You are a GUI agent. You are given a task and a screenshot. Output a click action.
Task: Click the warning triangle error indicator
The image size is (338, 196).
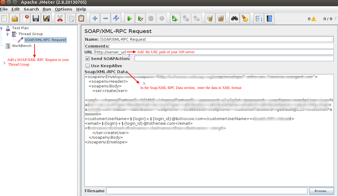[314, 19]
